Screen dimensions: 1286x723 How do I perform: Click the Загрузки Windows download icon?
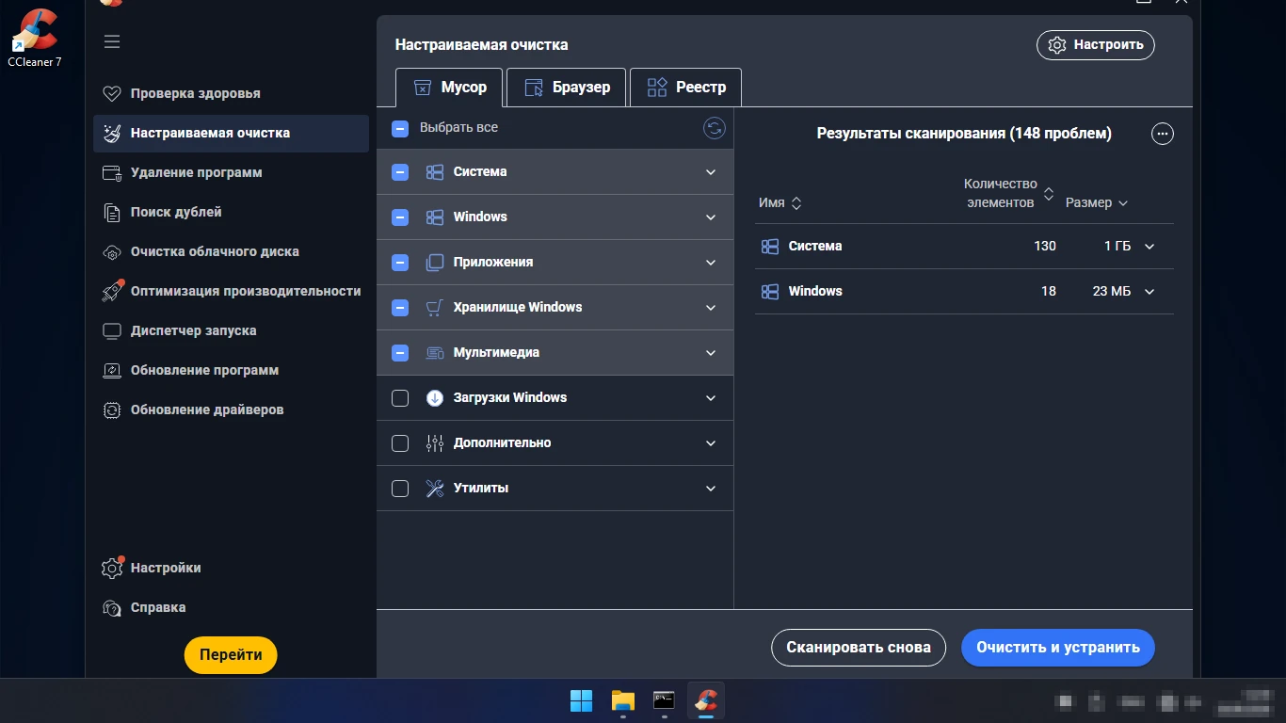point(434,397)
